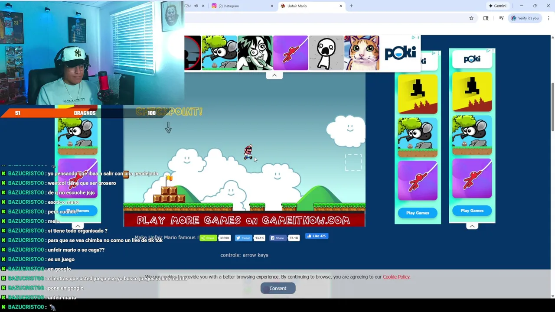
Task: Click the scrollbar up arrow
Action: [x=552, y=38]
